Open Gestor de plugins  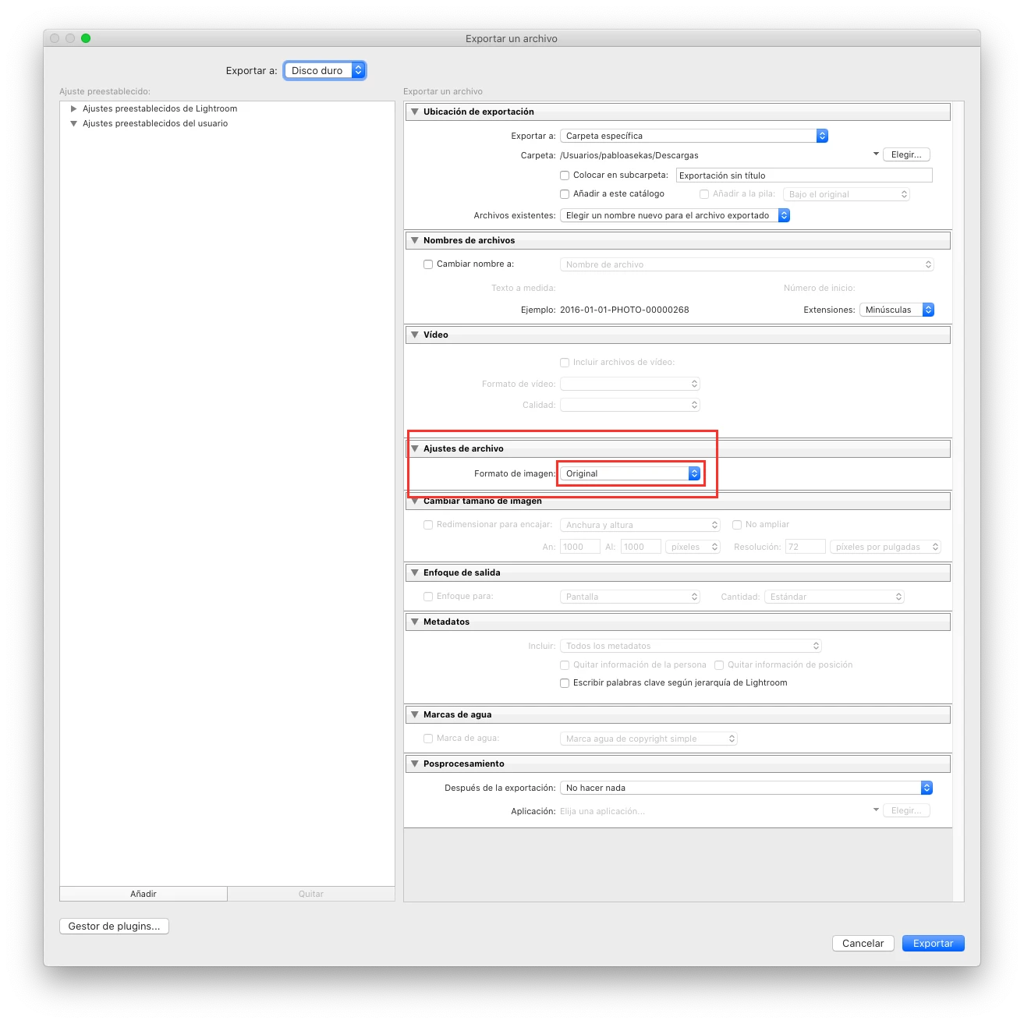(114, 926)
